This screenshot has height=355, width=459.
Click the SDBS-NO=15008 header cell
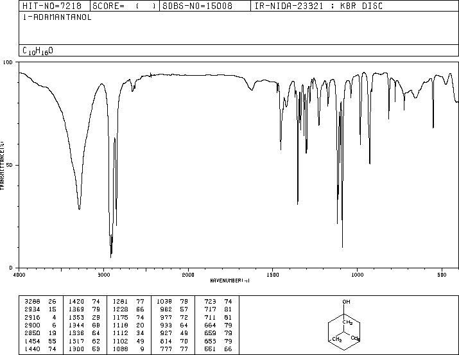tap(205, 6)
